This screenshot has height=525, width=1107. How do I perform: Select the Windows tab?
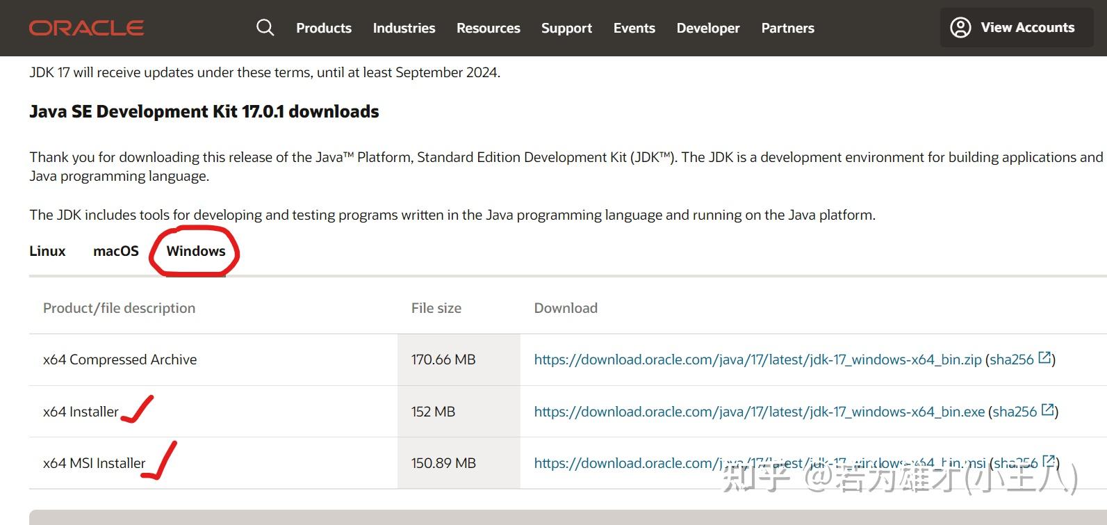tap(196, 251)
